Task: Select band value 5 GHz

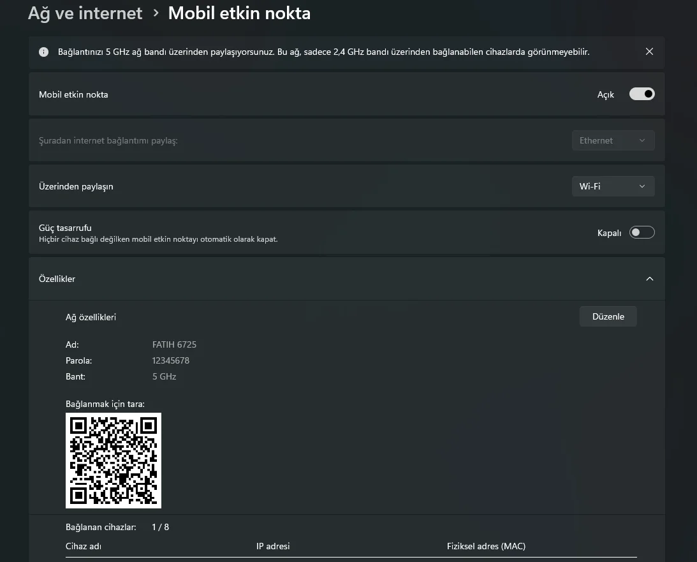Action: (164, 376)
